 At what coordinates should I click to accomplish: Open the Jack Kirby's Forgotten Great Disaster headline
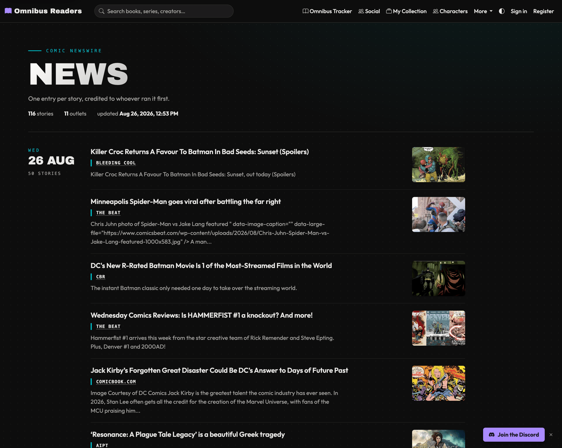tap(219, 370)
